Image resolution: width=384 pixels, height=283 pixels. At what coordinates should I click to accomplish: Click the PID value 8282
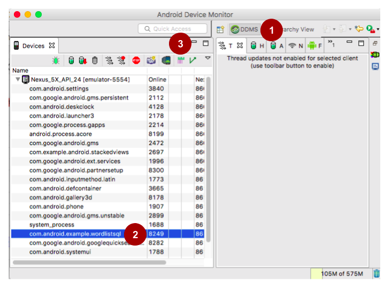(x=156, y=242)
